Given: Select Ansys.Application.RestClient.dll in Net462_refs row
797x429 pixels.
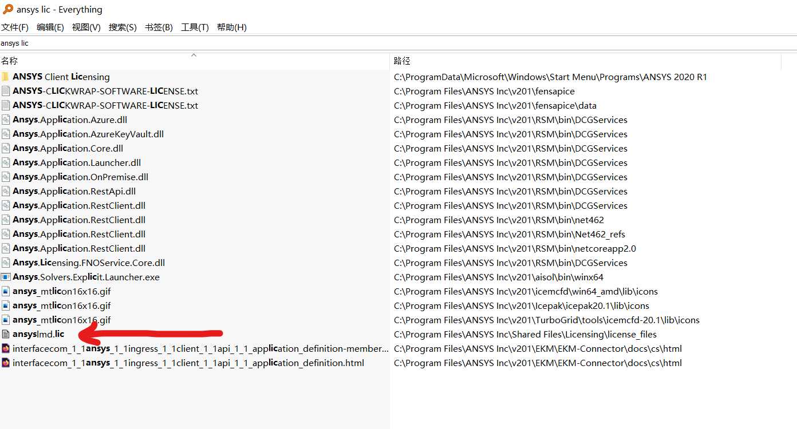Looking at the screenshot, I should (x=79, y=234).
